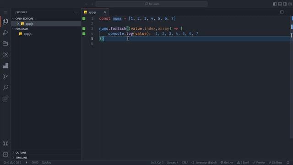Click Quokka green indicator on line 4
293x165 pixels.
coord(84,33)
